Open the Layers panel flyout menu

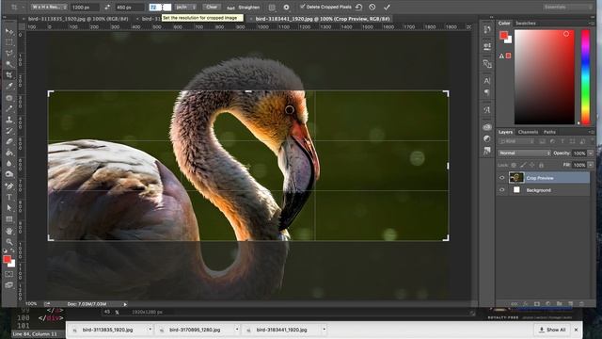pos(592,132)
